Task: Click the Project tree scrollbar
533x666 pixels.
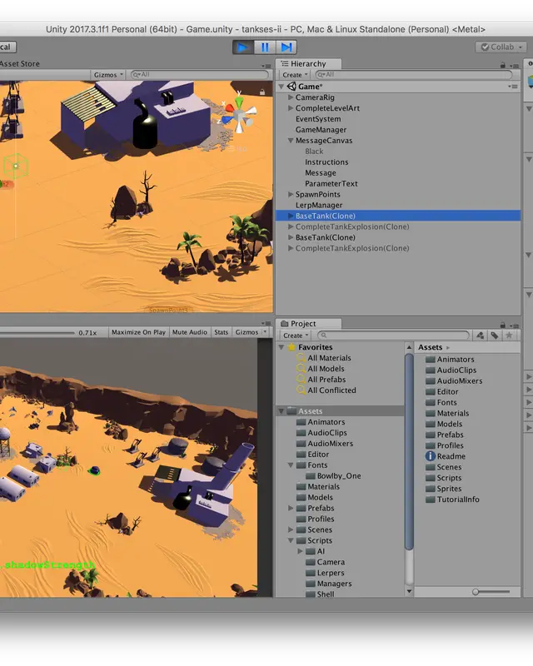Action: tap(409, 451)
